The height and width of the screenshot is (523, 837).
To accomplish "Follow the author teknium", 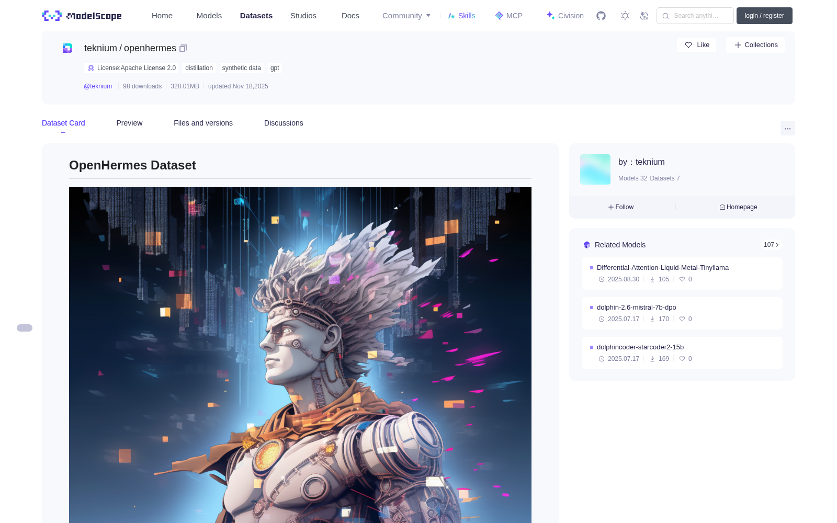I will coord(621,207).
